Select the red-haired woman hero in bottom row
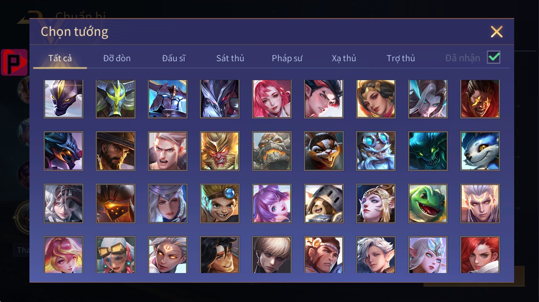The height and width of the screenshot is (302, 539). tap(480, 255)
